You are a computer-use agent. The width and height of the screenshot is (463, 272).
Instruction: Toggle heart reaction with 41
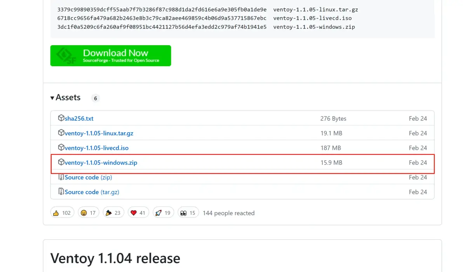pos(138,213)
